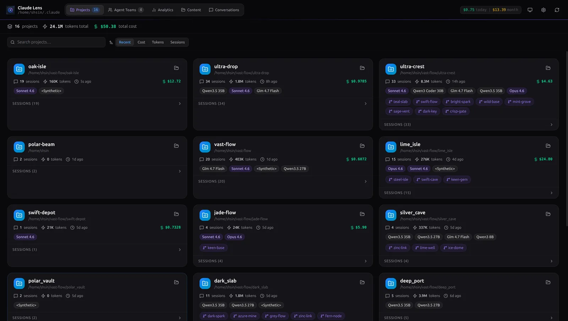This screenshot has height=321, width=568.
Task: Open folder icon on ultra-crest card
Action: [548, 68]
